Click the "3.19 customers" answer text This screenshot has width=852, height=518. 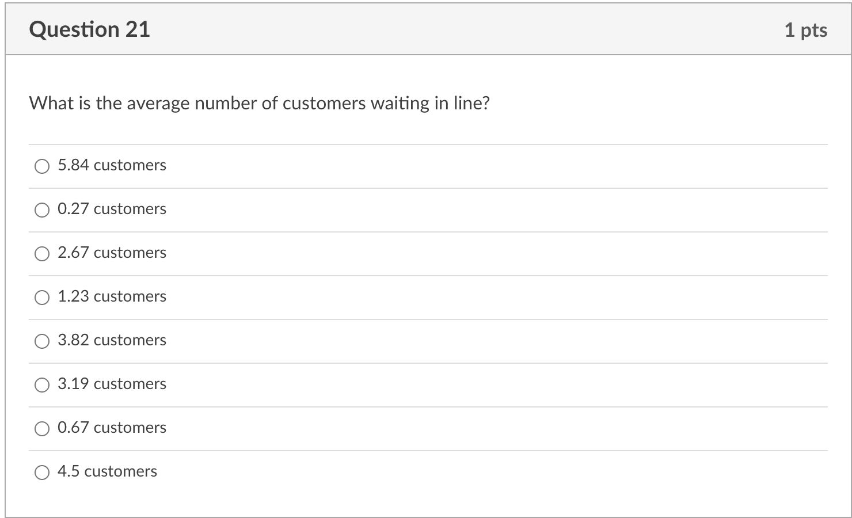tap(112, 384)
